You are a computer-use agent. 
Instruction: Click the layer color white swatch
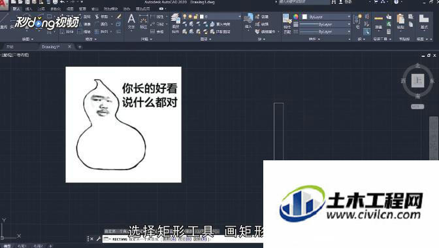coord(202,17)
